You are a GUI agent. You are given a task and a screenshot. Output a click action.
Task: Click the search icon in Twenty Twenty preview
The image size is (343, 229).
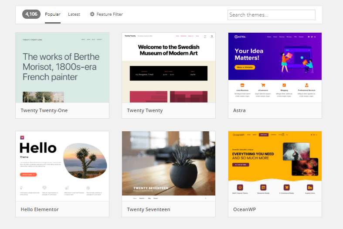pyautogui.click(x=212, y=36)
